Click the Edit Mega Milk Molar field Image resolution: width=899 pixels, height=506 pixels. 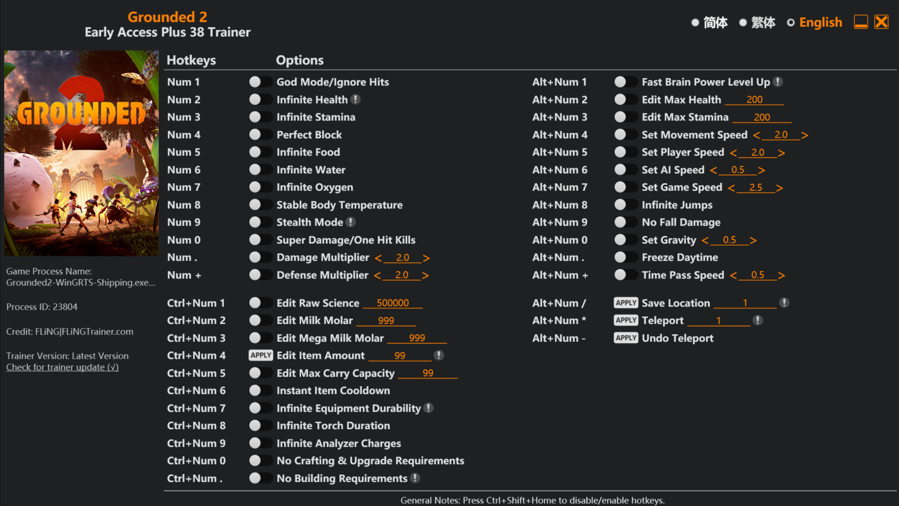(417, 338)
